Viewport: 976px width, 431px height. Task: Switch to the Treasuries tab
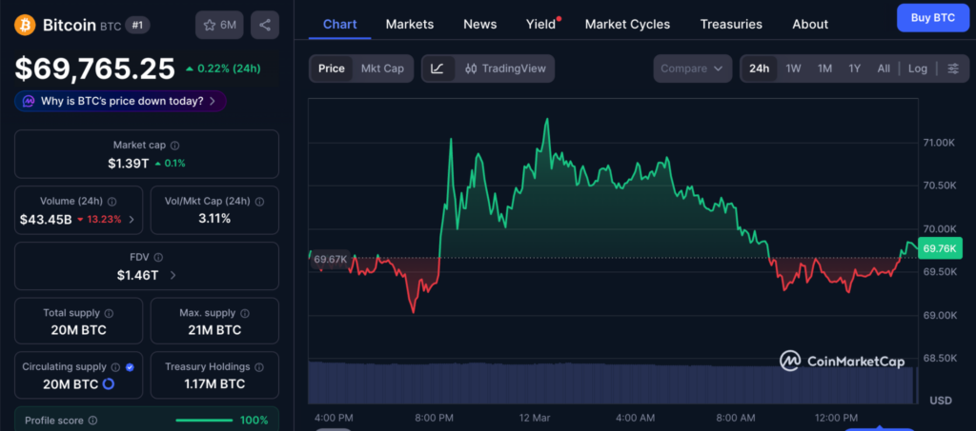pos(730,24)
